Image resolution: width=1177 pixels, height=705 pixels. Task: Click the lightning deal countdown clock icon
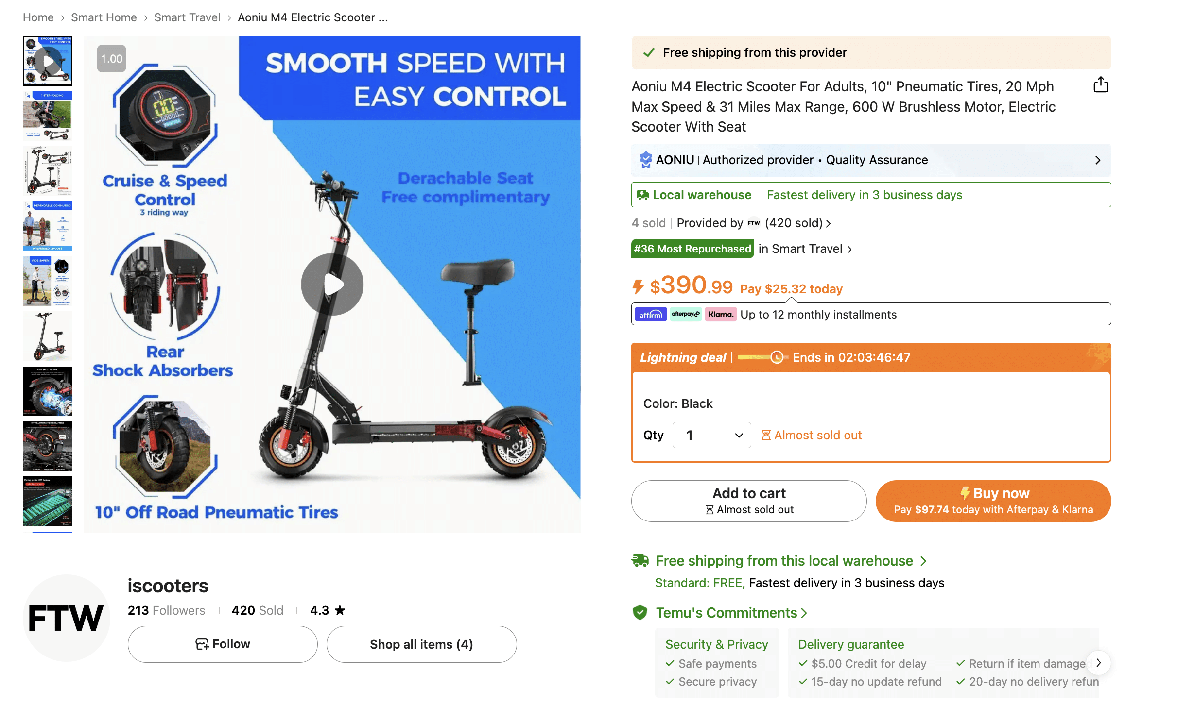(x=776, y=357)
